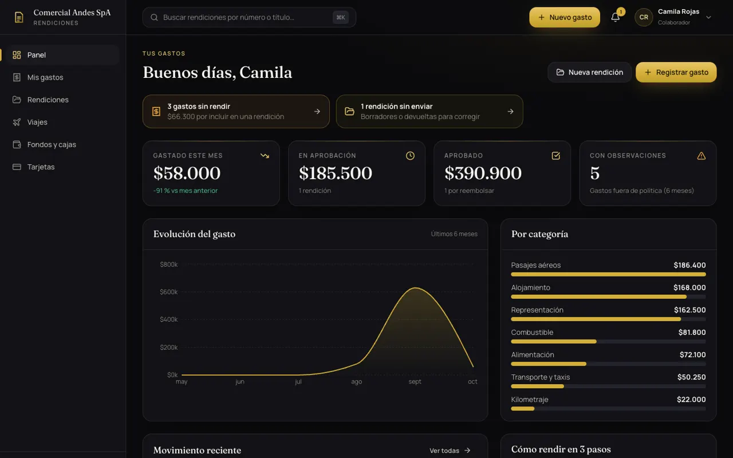
Task: Click the -91 % vs mes anterior text
Action: [186, 191]
